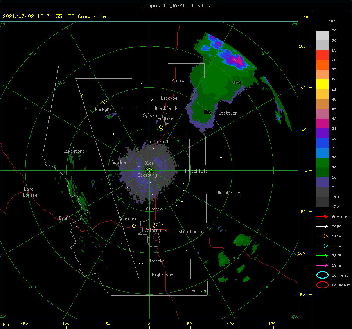Click the Didsbury label
This screenshot has height=329, width=352.
[147, 175]
